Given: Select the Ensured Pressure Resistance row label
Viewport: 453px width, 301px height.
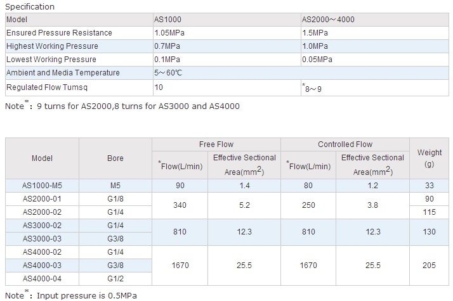Looking at the screenshot, I should point(59,33).
